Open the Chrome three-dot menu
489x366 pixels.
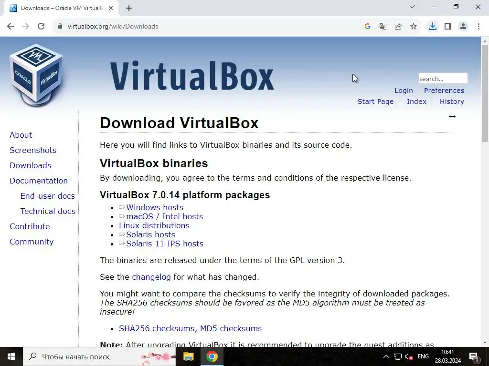pos(478,27)
